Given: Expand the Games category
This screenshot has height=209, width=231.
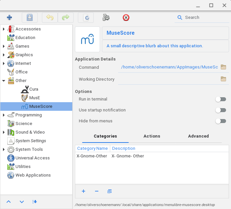Looking at the screenshot, I should (4, 46).
